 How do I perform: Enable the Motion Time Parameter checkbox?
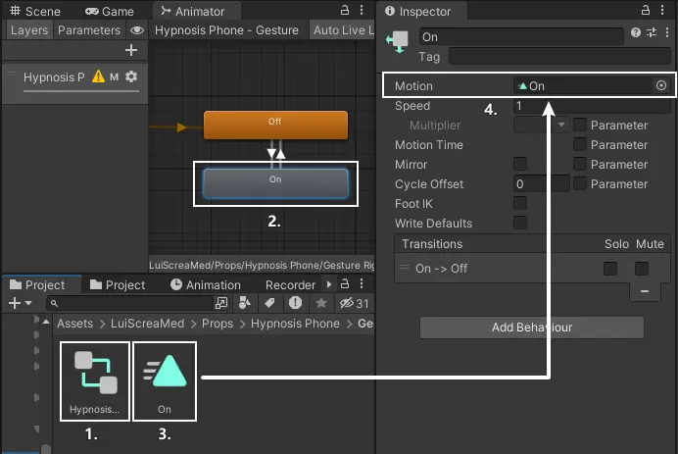pos(580,144)
